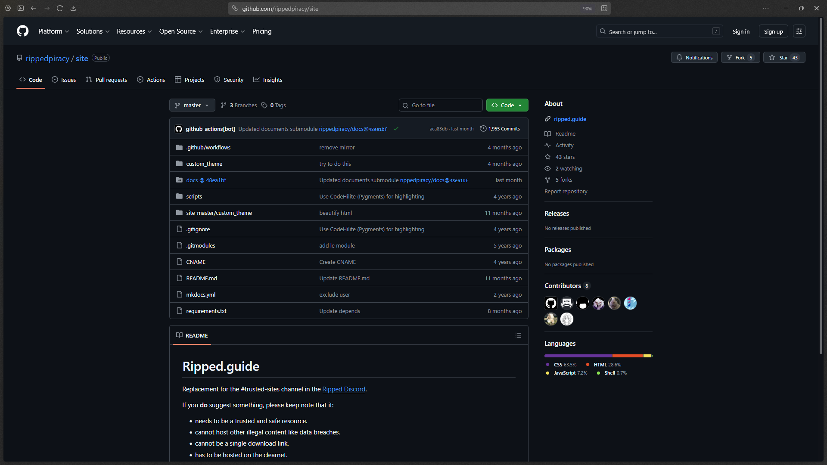This screenshot has width=827, height=465.
Task: Click the tag icon beside 0 Tags
Action: click(264, 105)
